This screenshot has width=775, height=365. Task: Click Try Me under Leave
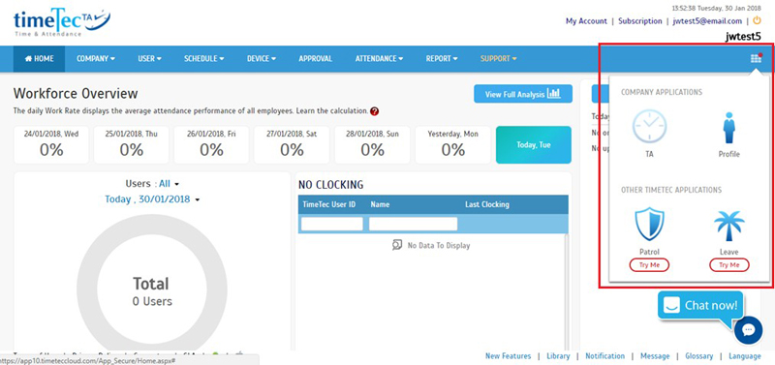pos(729,265)
